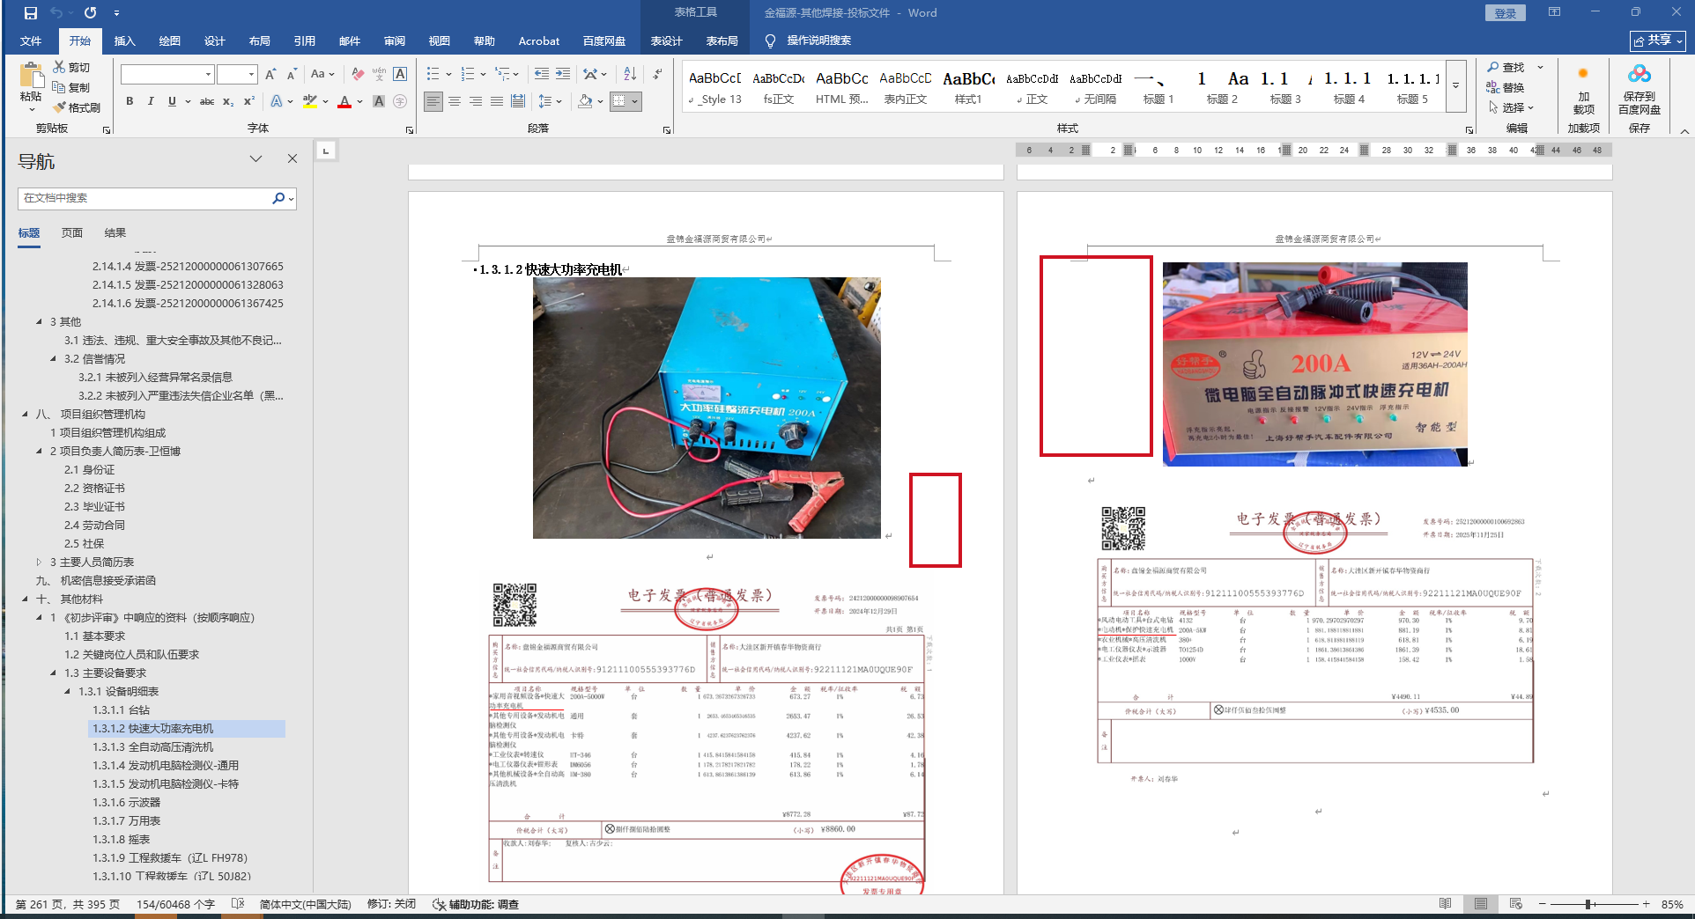Click the 登录 sign-in button
The height and width of the screenshot is (919, 1695).
click(x=1506, y=13)
